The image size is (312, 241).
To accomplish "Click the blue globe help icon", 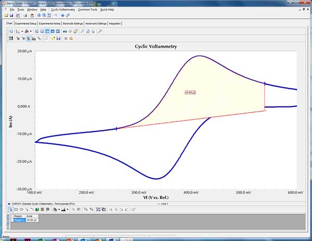I will tap(62, 15).
